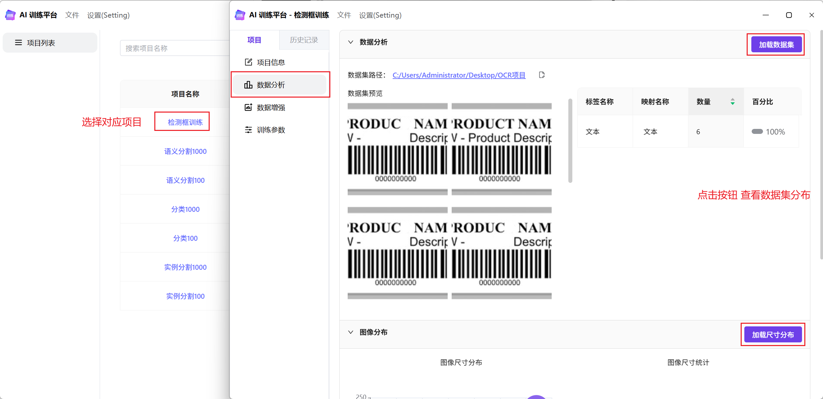The width and height of the screenshot is (823, 399).
Task: Click the hamburger icon beside 项目列表
Action: (18, 43)
